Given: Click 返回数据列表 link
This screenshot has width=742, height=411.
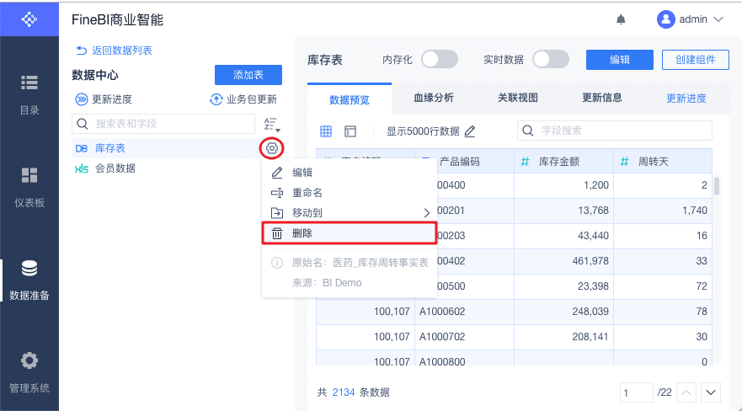Looking at the screenshot, I should coord(114,51).
